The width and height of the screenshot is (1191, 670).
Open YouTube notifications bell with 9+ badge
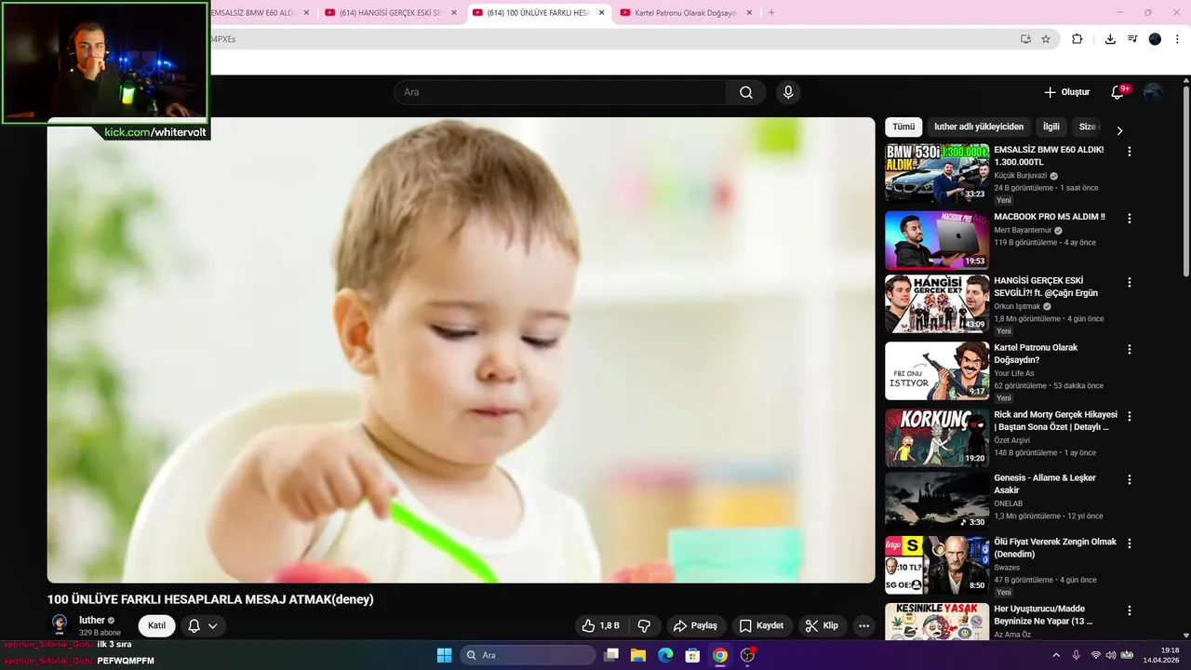[1117, 92]
